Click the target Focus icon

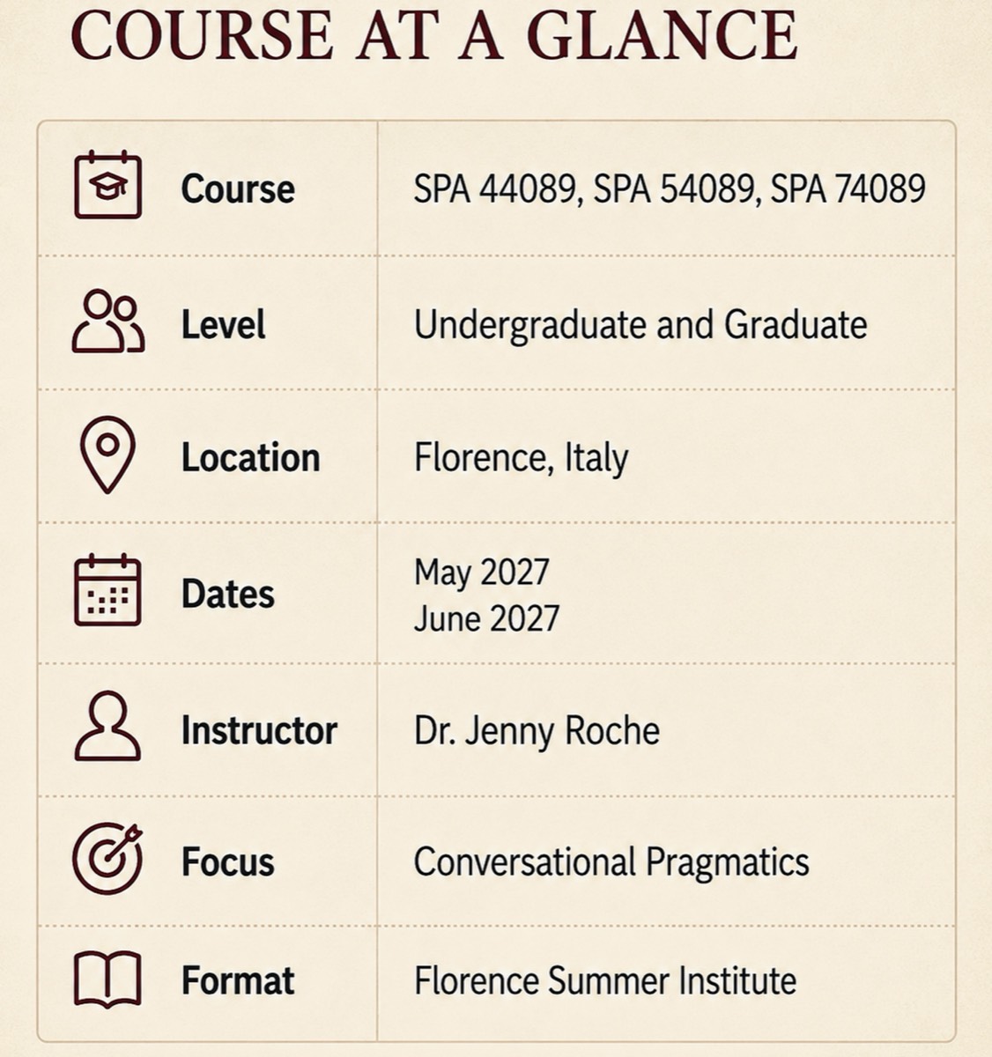(x=107, y=858)
